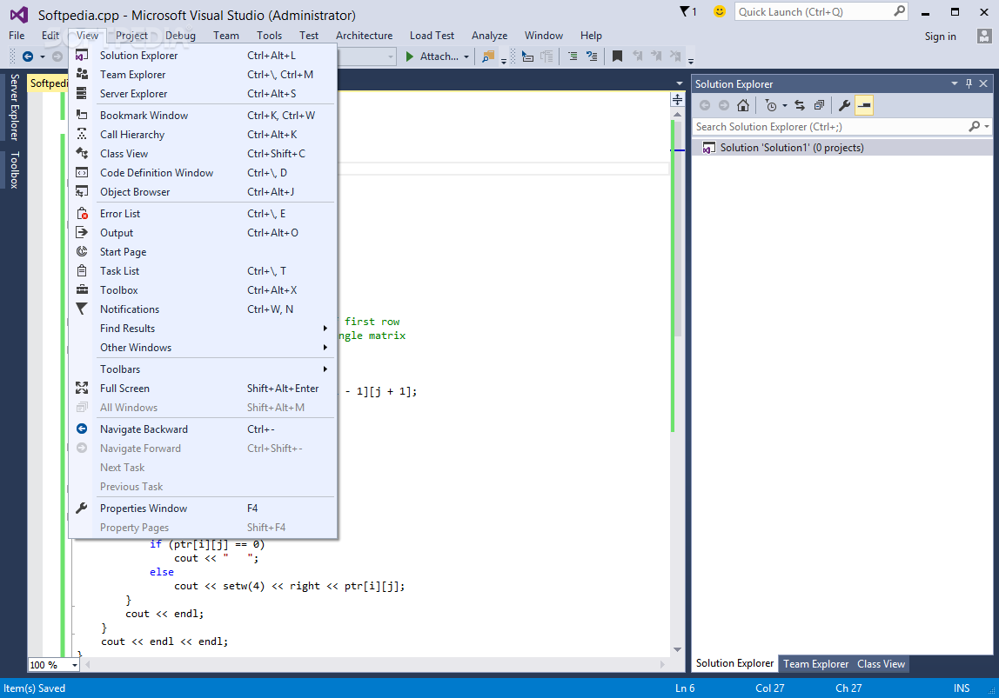
Task: Click display object member list icon
Action: coord(527,57)
